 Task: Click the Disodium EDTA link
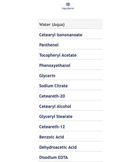pos(53,157)
